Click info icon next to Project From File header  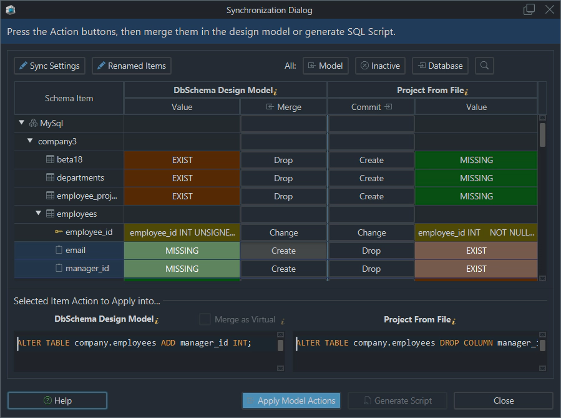pos(467,92)
